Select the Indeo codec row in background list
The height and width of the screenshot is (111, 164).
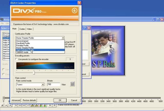[x=6, y=45]
